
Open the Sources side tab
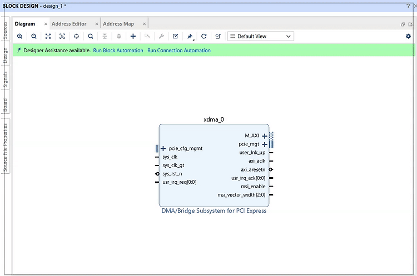click(x=5, y=29)
